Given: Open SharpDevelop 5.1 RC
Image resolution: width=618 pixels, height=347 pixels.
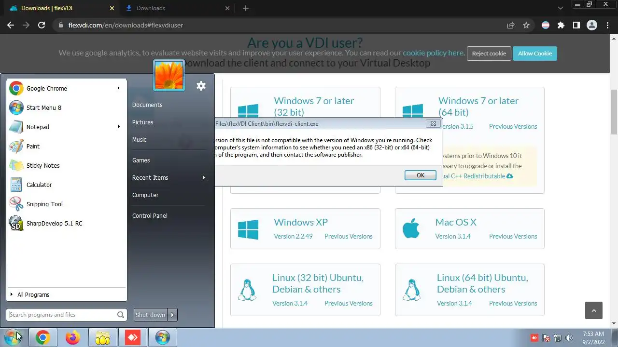Looking at the screenshot, I should tap(67, 223).
